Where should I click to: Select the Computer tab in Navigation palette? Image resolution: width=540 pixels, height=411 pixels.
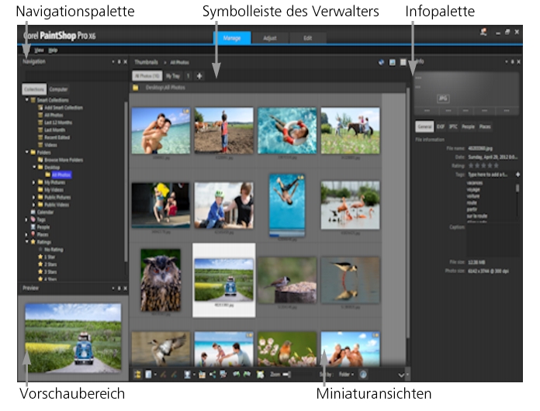click(x=58, y=90)
